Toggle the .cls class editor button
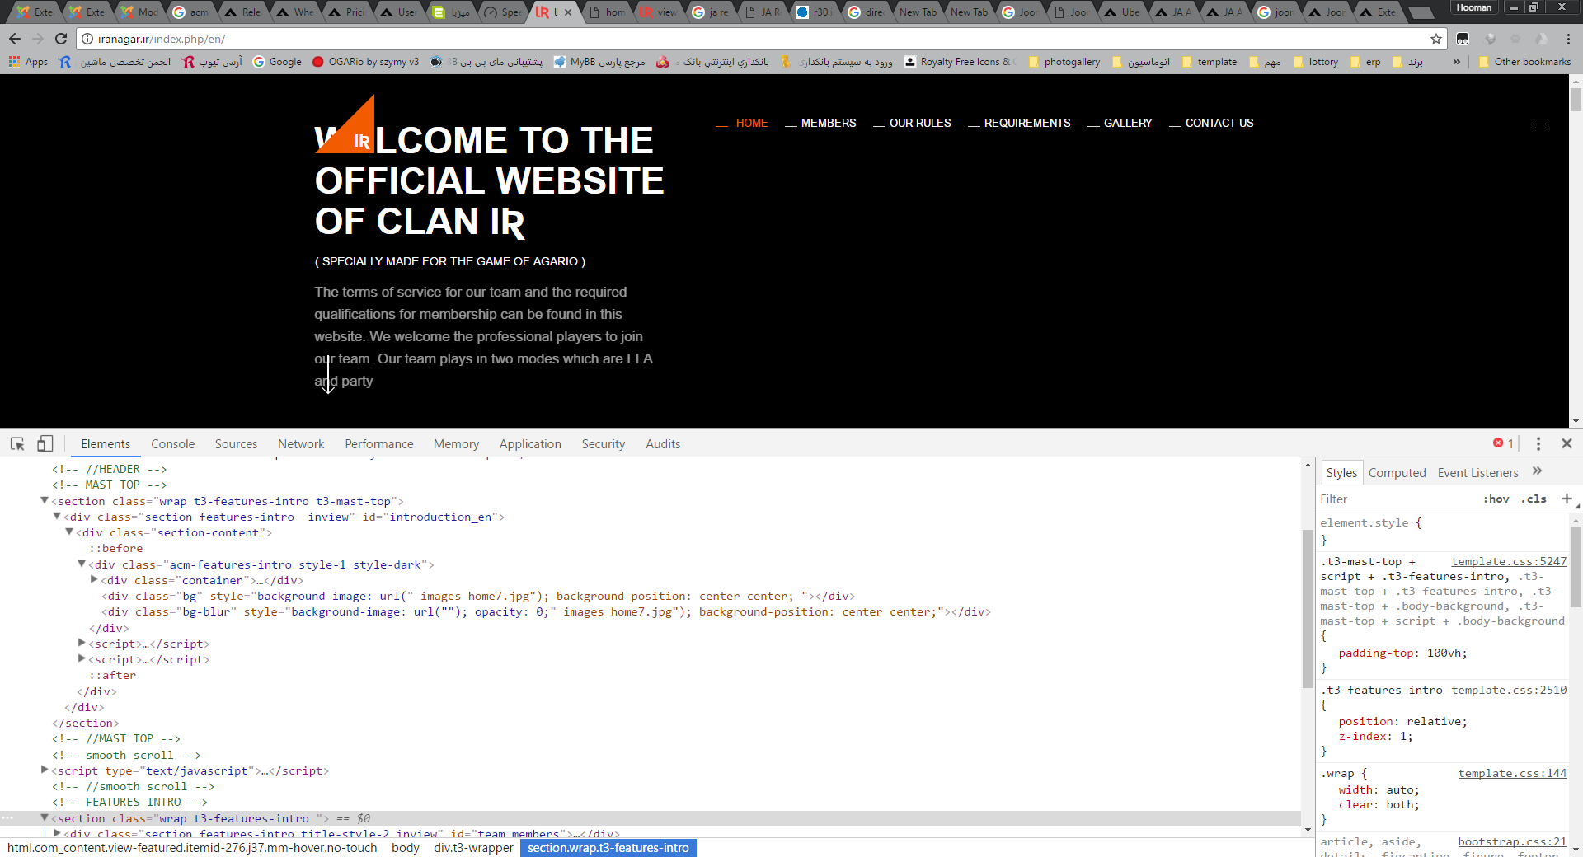 point(1534,499)
